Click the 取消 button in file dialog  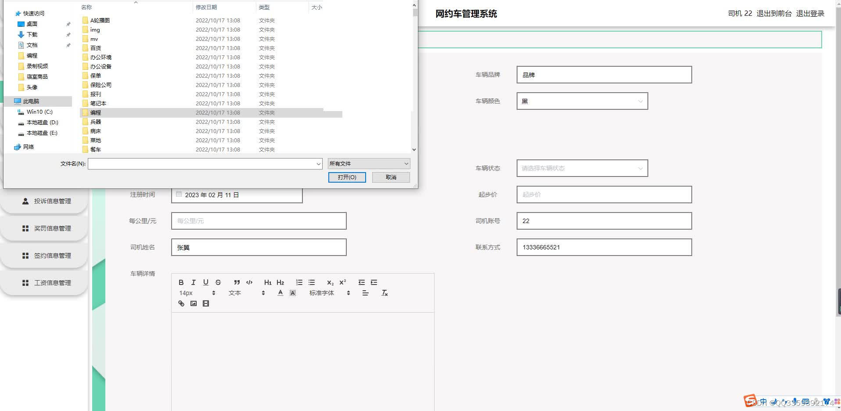coord(391,177)
